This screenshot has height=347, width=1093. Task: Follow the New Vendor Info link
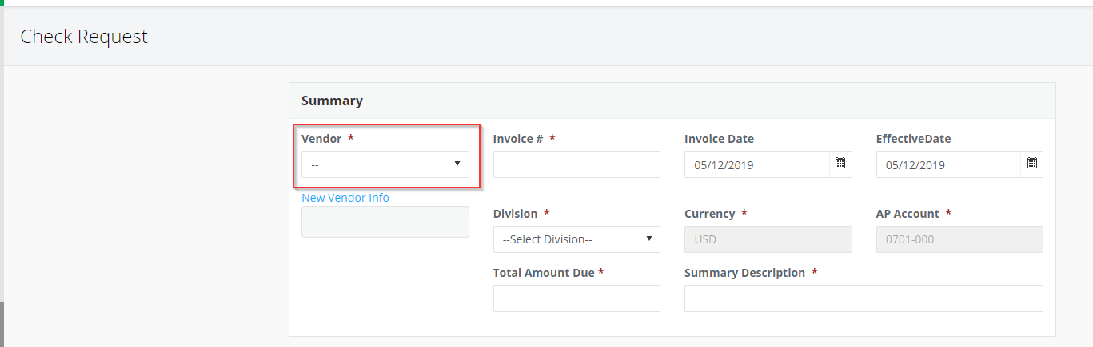click(345, 198)
